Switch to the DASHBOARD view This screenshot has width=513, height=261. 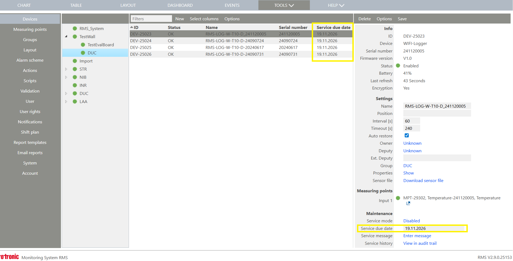(x=180, y=5)
